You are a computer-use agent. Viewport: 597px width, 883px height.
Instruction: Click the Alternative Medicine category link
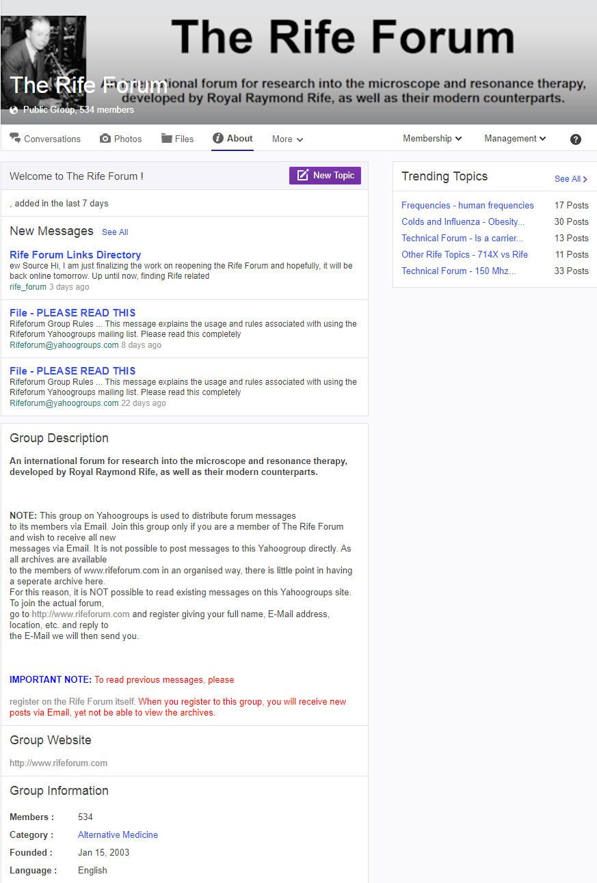pyautogui.click(x=118, y=835)
